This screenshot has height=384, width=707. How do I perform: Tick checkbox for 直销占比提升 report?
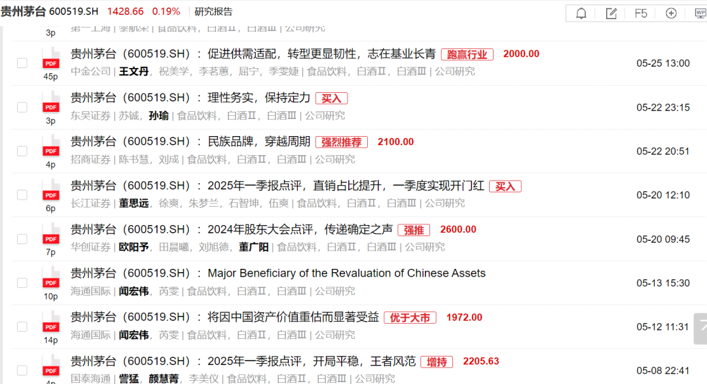[x=22, y=195]
